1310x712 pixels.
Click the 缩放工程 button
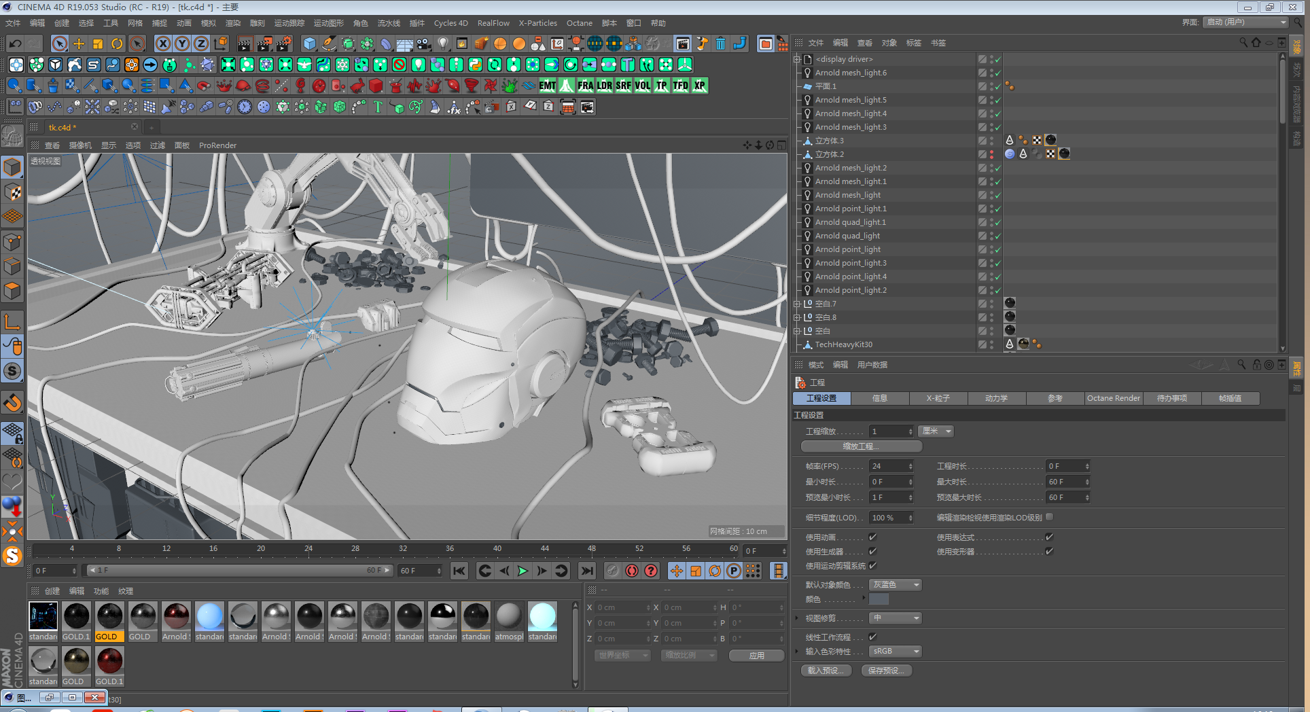pyautogui.click(x=862, y=446)
